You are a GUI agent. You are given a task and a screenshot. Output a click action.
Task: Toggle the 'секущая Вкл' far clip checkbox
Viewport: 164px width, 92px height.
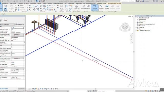(12, 52)
